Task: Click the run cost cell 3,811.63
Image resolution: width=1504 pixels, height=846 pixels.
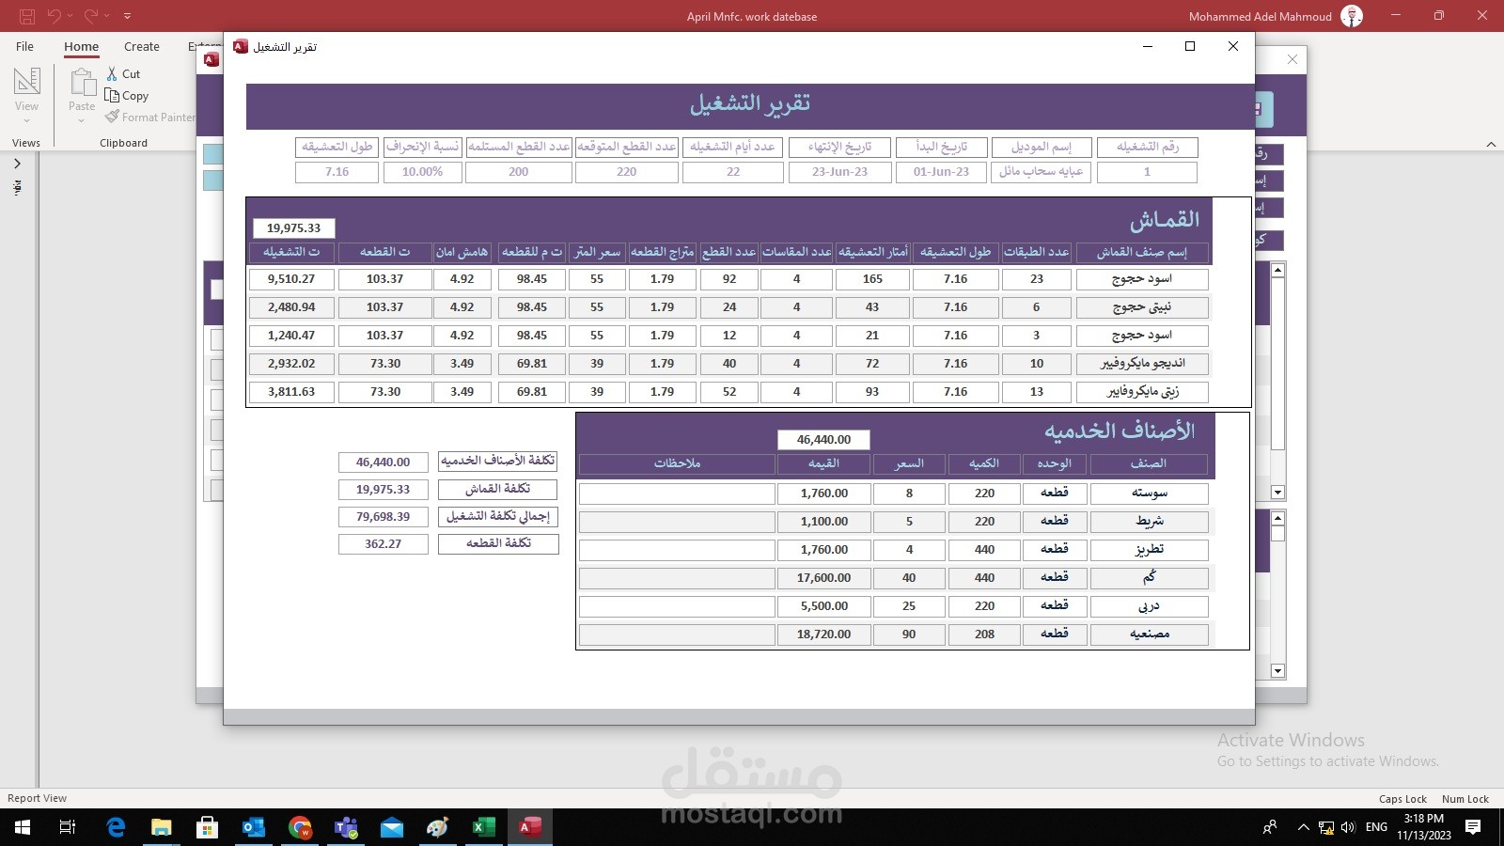Action: pos(291,392)
